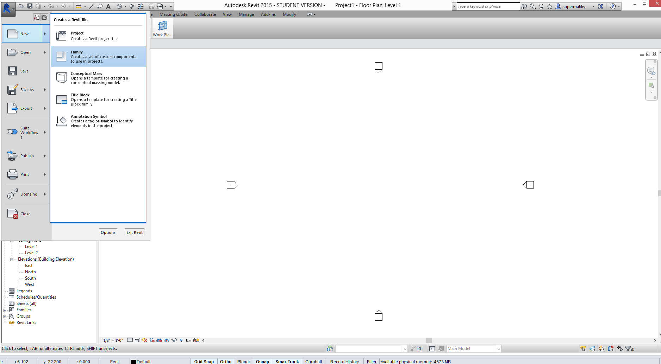Click the Favorites star icon
This screenshot has height=364, width=661.
click(549, 6)
